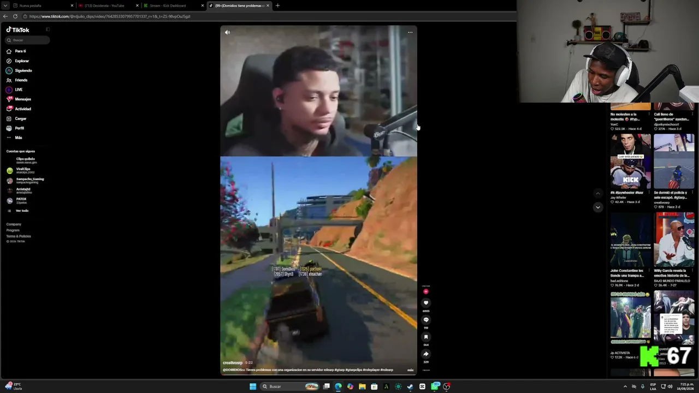The width and height of the screenshot is (699, 393).
Task: Show hidden system tray icons
Action: (625, 386)
